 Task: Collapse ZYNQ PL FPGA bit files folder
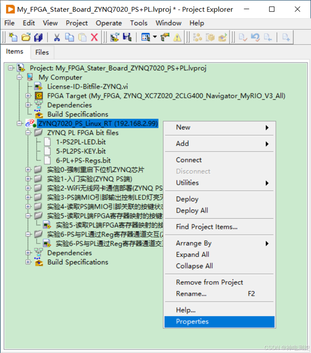28,133
